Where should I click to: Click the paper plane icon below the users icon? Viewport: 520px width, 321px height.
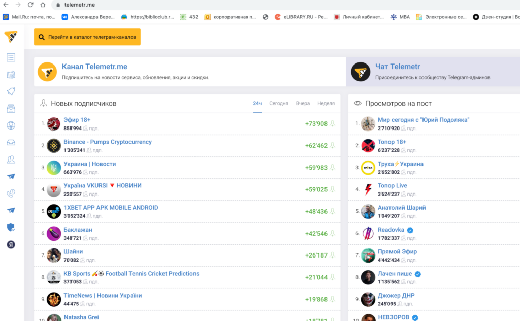11,176
